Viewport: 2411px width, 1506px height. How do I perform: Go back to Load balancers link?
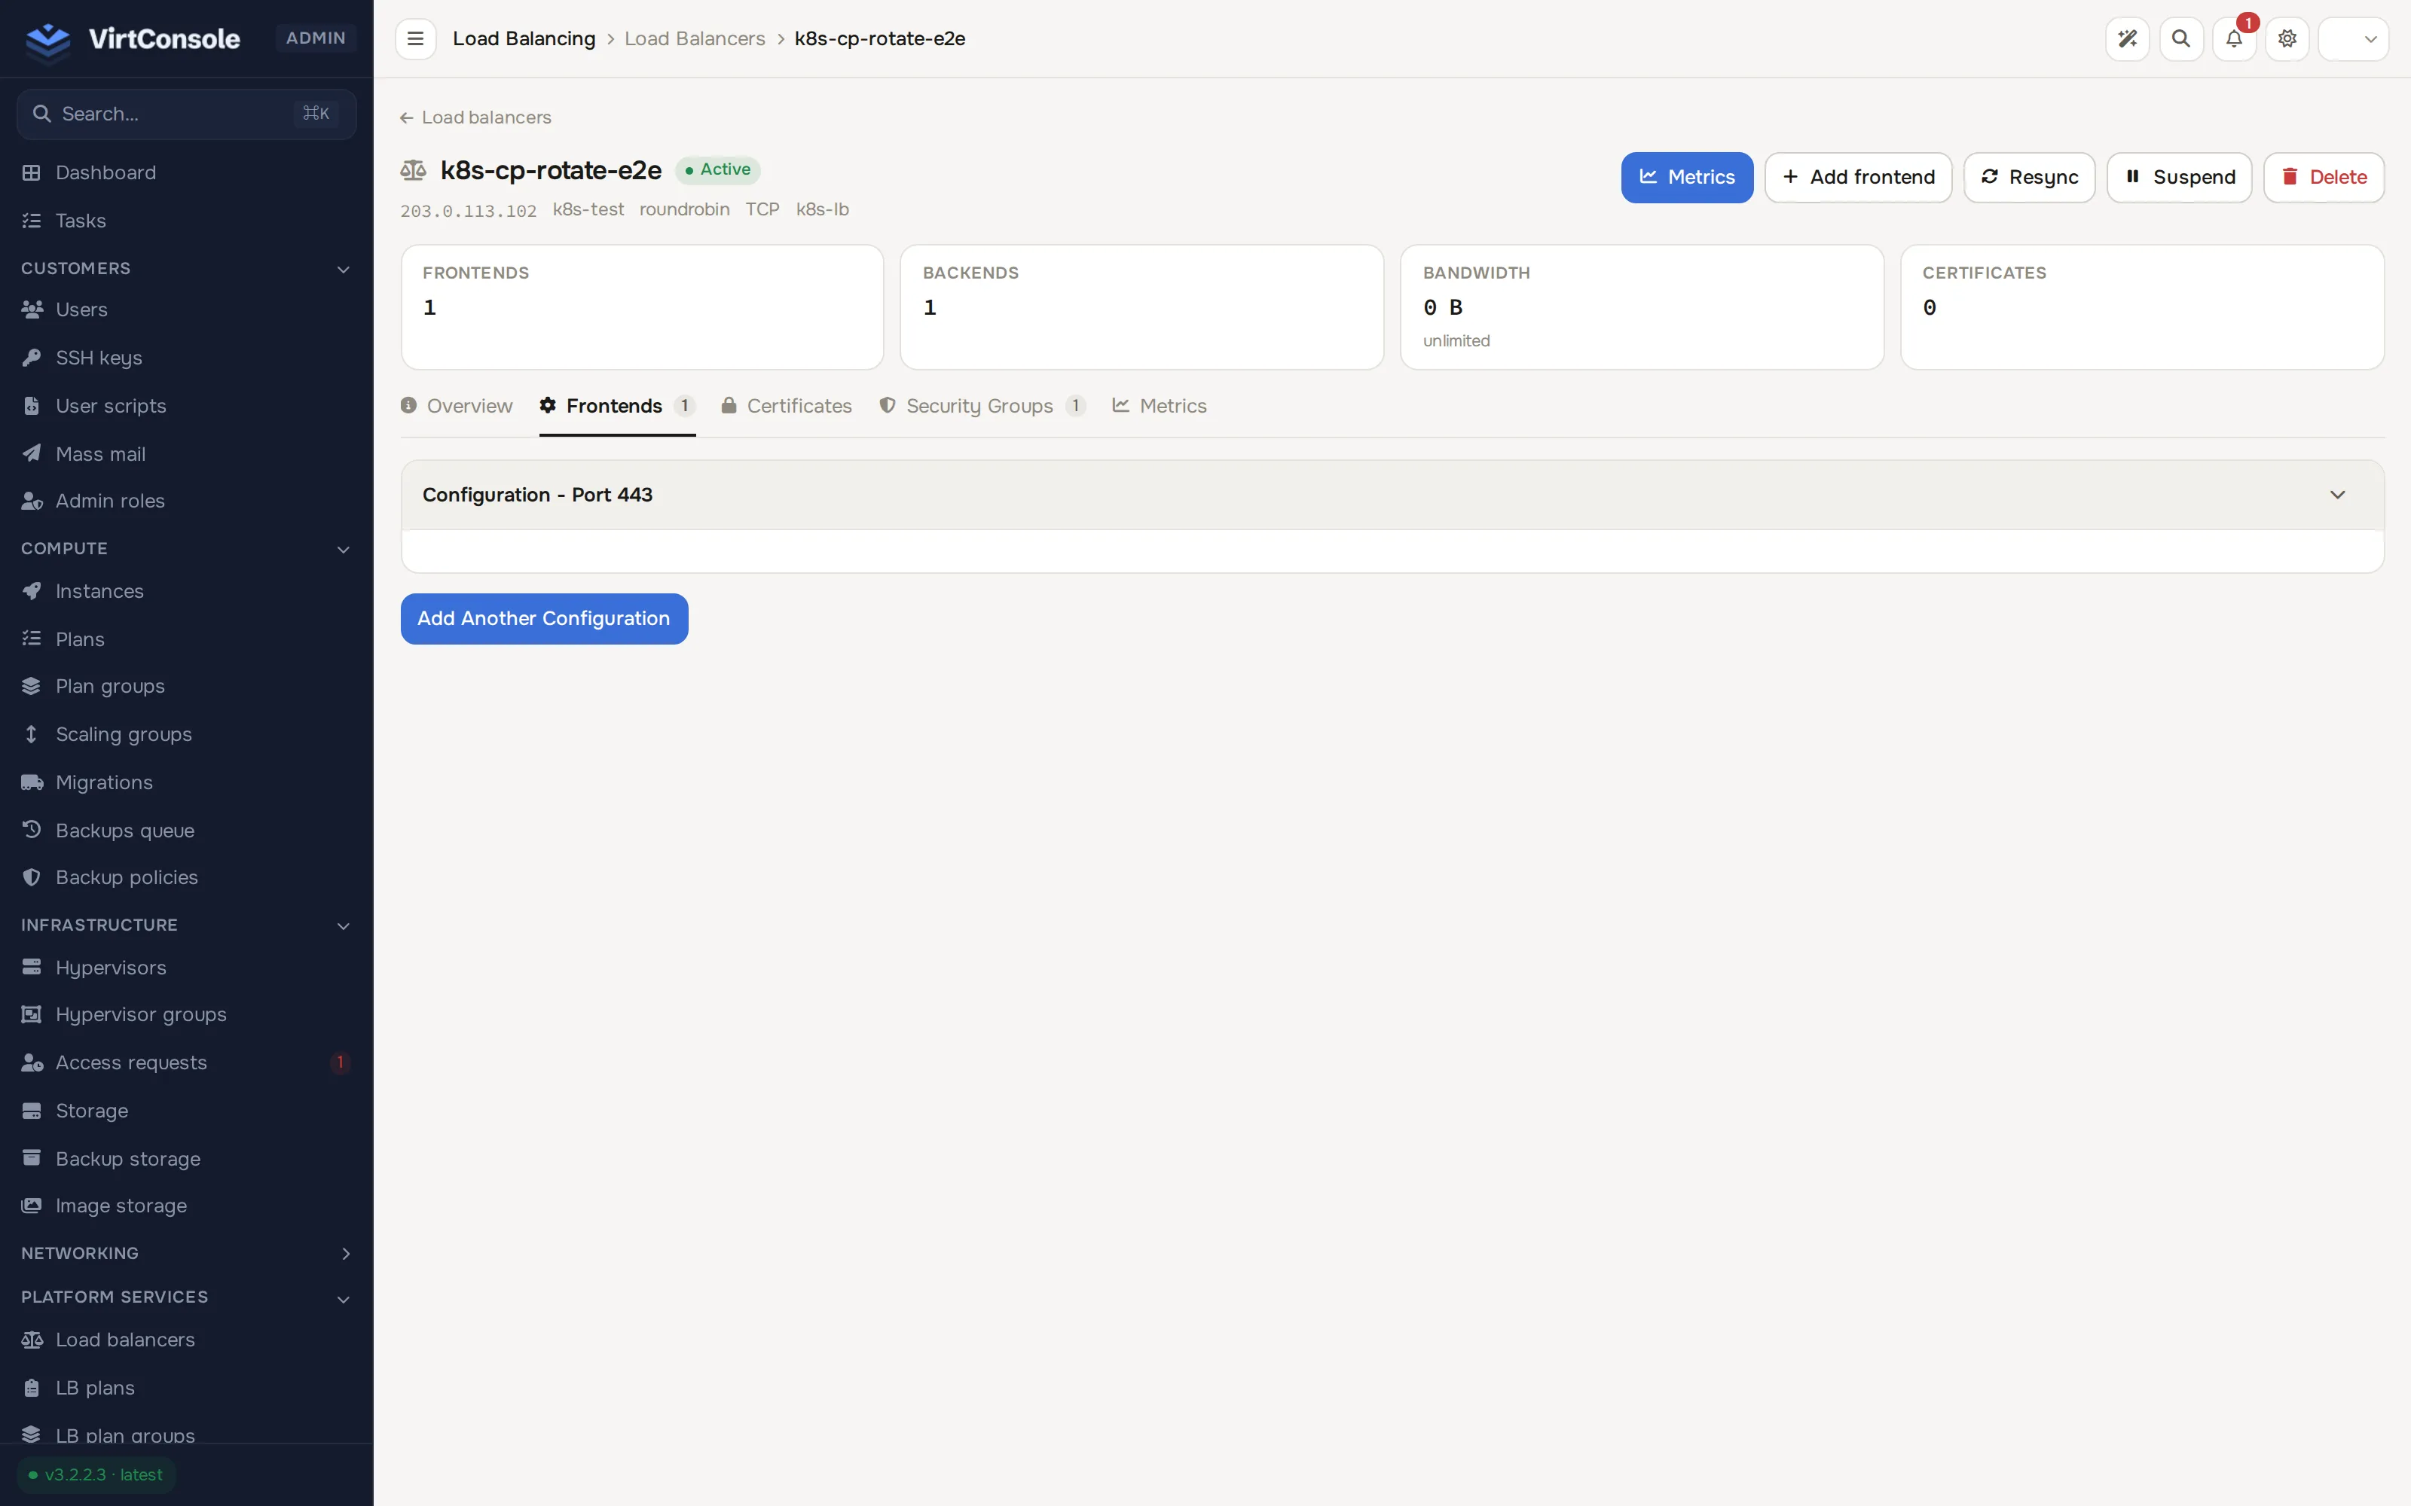click(x=476, y=117)
